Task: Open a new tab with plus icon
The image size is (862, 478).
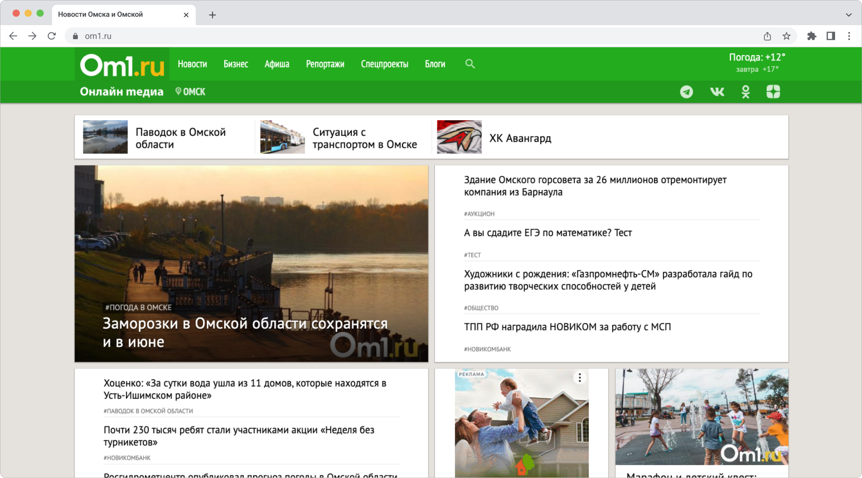Action: tap(212, 15)
